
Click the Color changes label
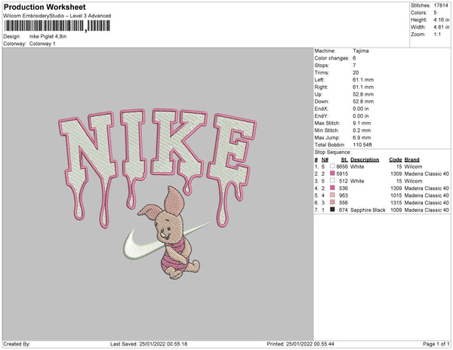click(x=332, y=58)
